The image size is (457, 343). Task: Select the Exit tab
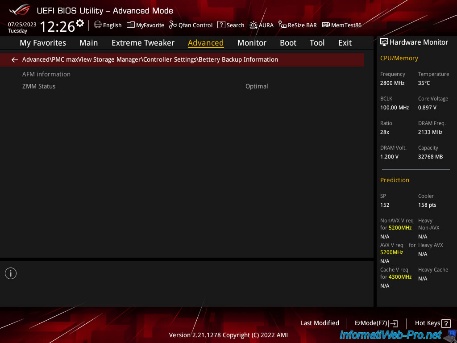[x=345, y=43]
